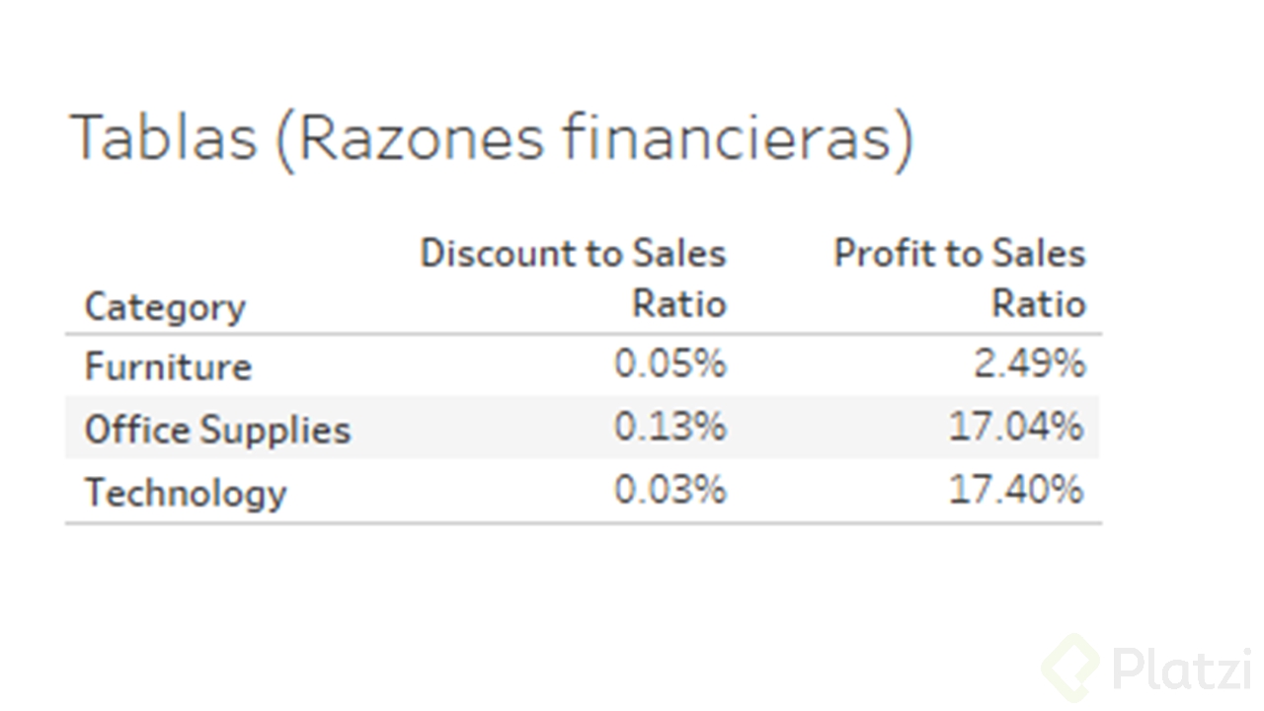The height and width of the screenshot is (711, 1264).
Task: Click the 17.04% profit ratio cell
Action: click(1017, 427)
